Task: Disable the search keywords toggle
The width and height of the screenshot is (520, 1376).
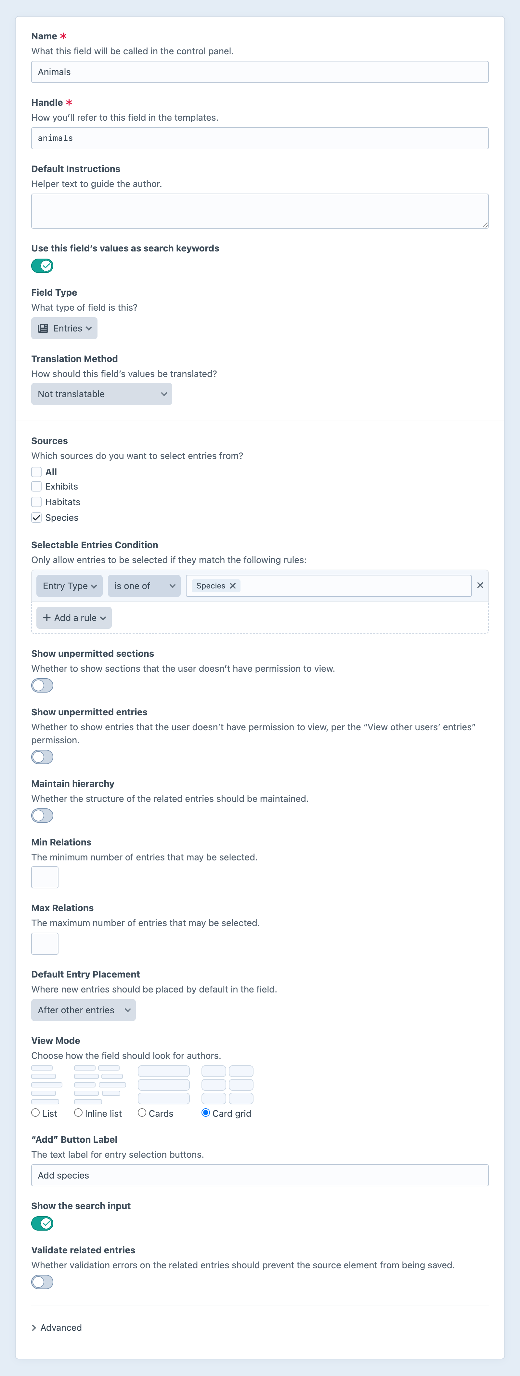Action: tap(42, 265)
